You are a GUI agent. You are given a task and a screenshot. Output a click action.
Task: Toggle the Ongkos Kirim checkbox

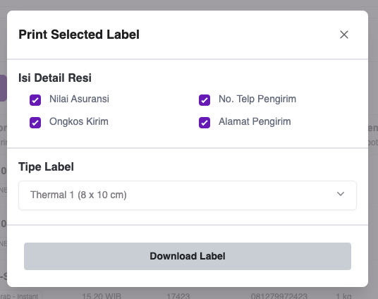tap(35, 123)
